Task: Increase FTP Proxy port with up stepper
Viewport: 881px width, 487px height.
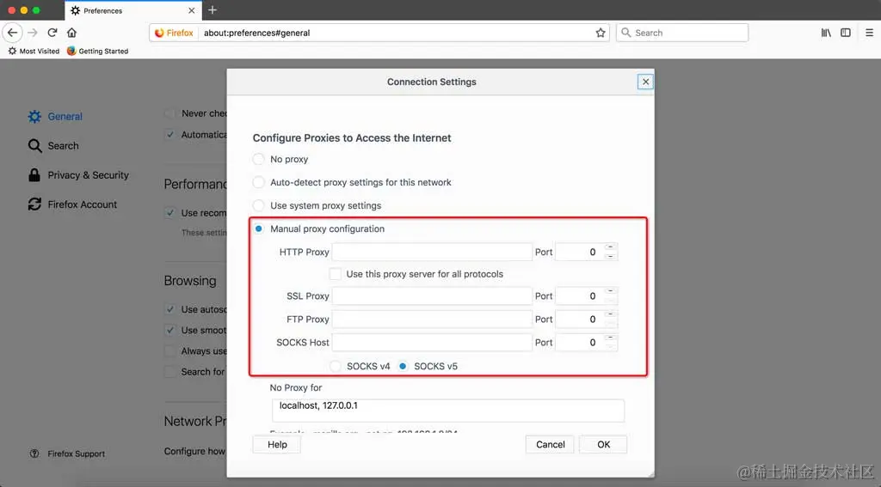Action: click(x=611, y=314)
